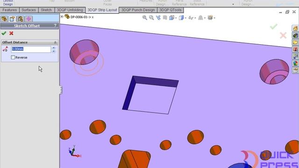Open the FeatureManager design tree tab
This screenshot has width=299, height=168.
[x=4, y=19]
